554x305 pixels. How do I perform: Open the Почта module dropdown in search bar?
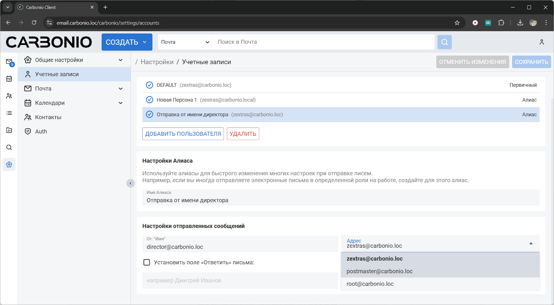[x=185, y=42]
